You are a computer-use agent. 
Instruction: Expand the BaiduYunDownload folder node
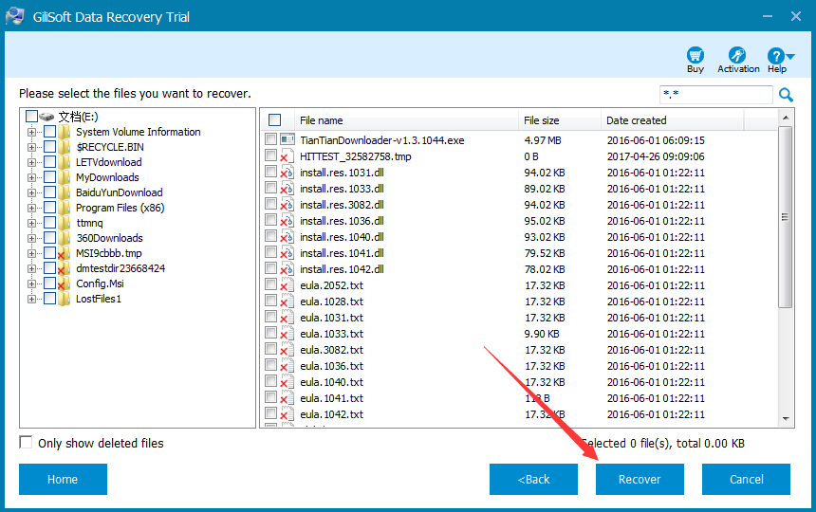pyautogui.click(x=32, y=192)
